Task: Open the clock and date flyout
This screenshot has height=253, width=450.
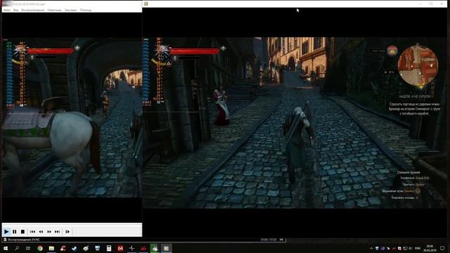Action: 430,248
